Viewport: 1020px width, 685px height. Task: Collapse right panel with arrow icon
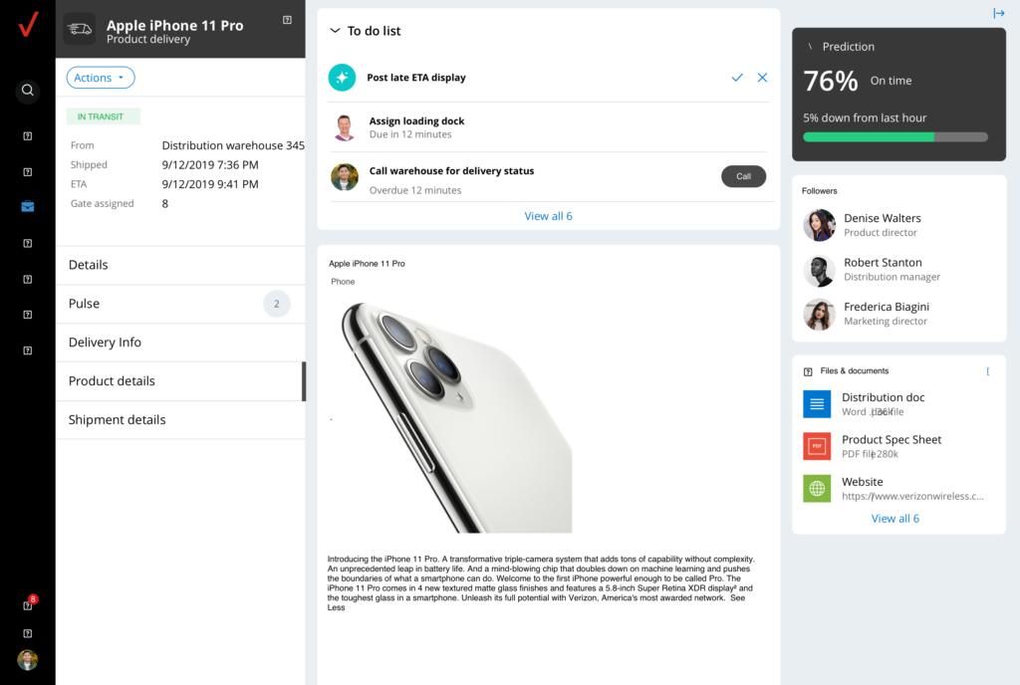(998, 13)
